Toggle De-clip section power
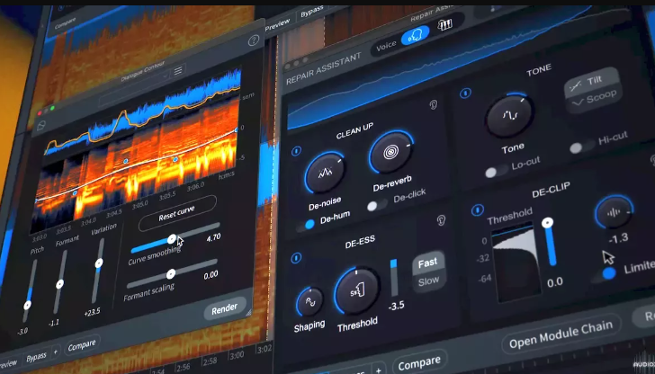This screenshot has height=374, width=655. [x=478, y=210]
